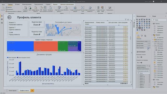Click Форматирование по образцу button

click(14, 11)
